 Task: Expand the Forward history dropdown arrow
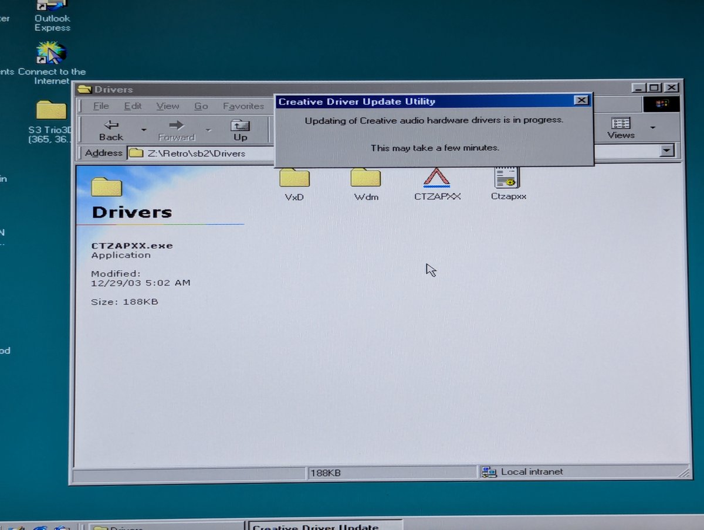207,130
